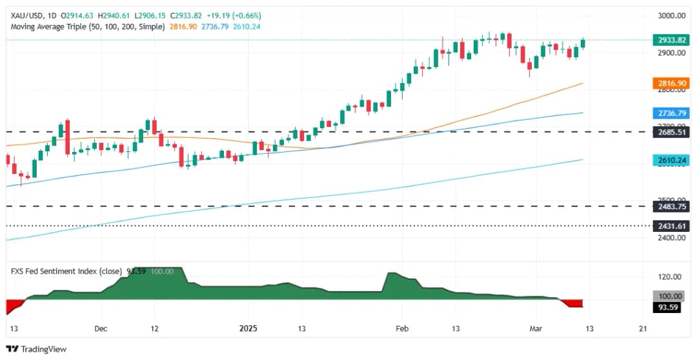Click the red 93.59 sentiment value tag
The width and height of the screenshot is (697, 360).
(672, 307)
